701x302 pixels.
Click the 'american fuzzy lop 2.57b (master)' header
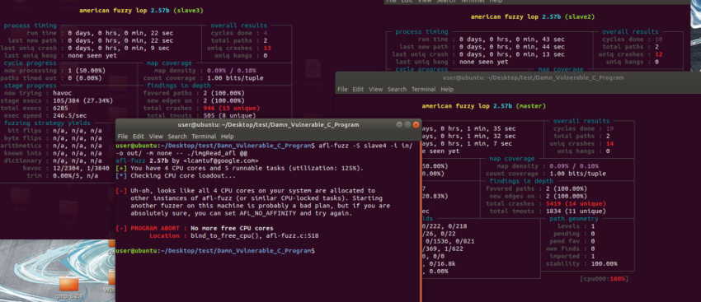484,106
